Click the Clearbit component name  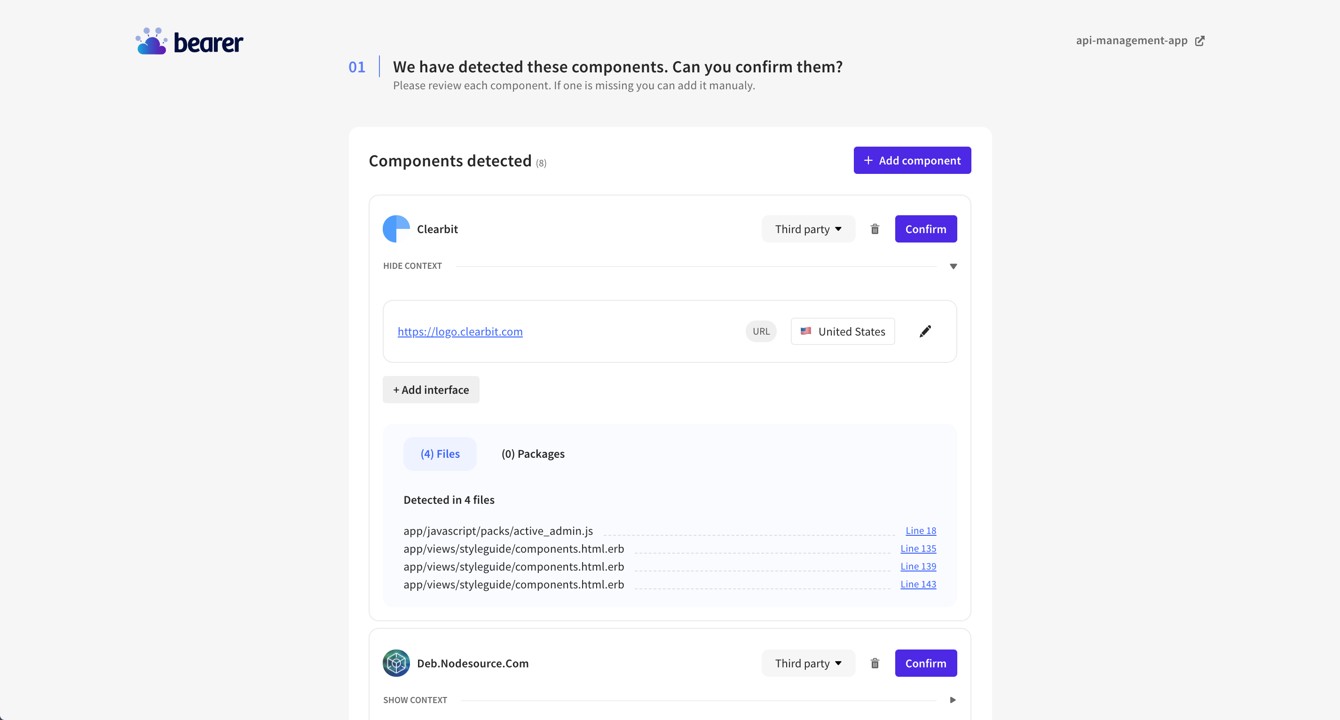coord(437,229)
